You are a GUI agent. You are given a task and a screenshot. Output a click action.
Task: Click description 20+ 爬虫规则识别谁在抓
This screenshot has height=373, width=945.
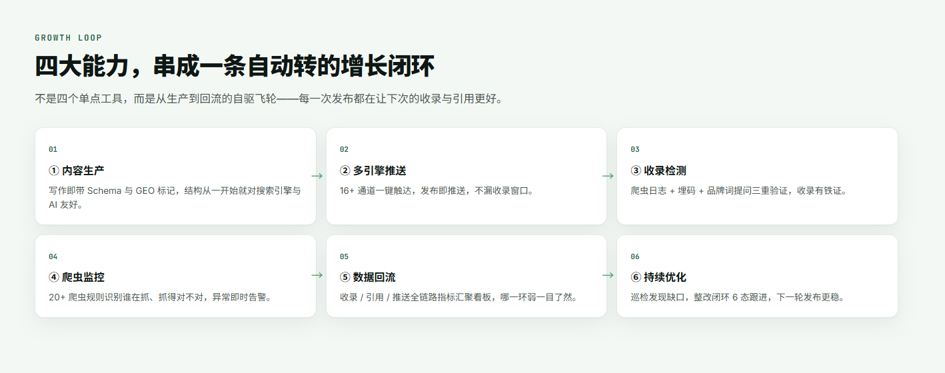tap(160, 297)
